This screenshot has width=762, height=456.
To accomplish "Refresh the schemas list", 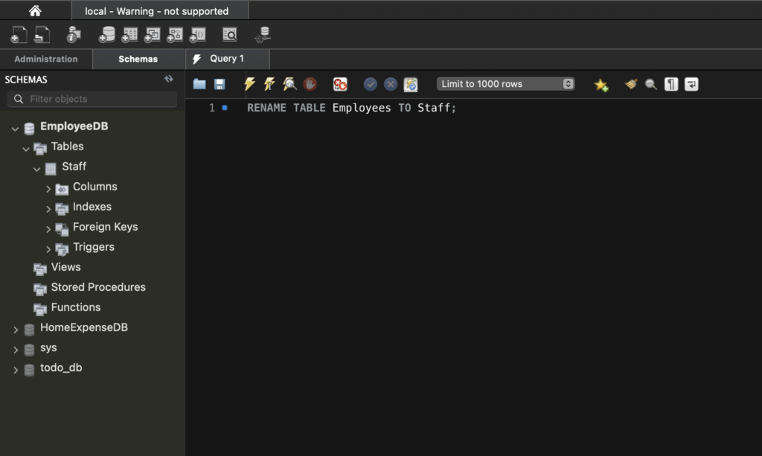I will (169, 79).
